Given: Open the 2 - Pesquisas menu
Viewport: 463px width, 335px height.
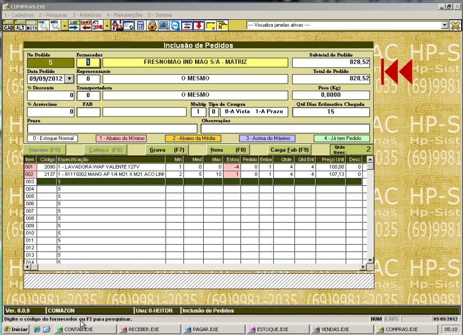Looking at the screenshot, I should [x=53, y=15].
